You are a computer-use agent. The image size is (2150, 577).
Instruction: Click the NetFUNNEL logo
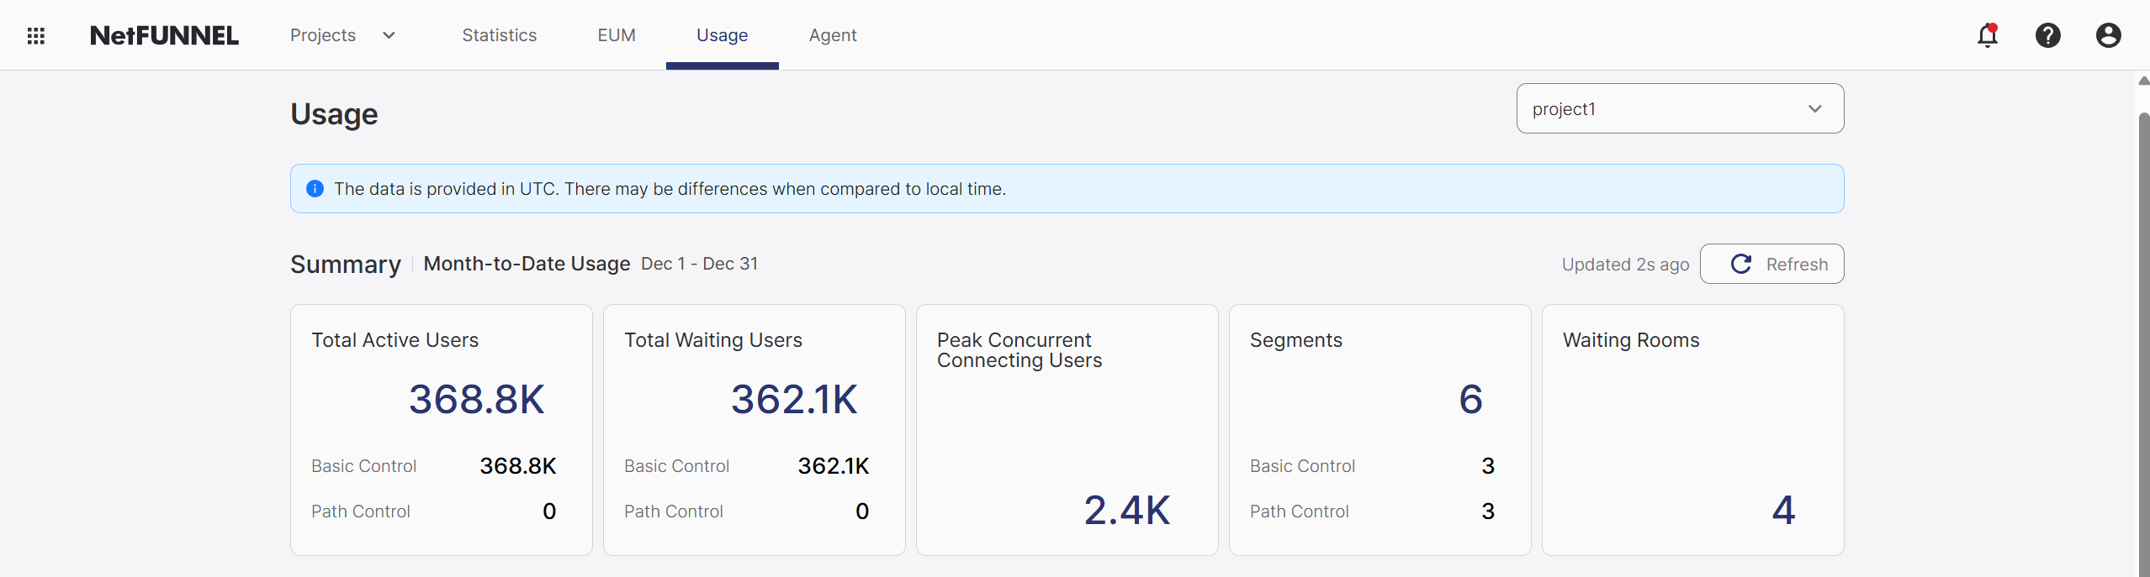click(x=164, y=35)
